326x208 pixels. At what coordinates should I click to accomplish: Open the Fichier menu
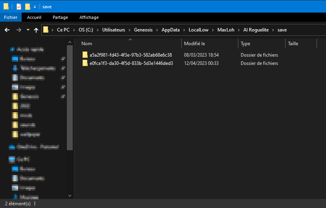[11, 17]
